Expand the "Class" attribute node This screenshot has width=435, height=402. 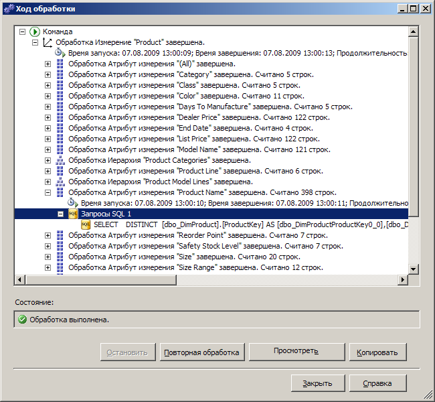click(48, 86)
